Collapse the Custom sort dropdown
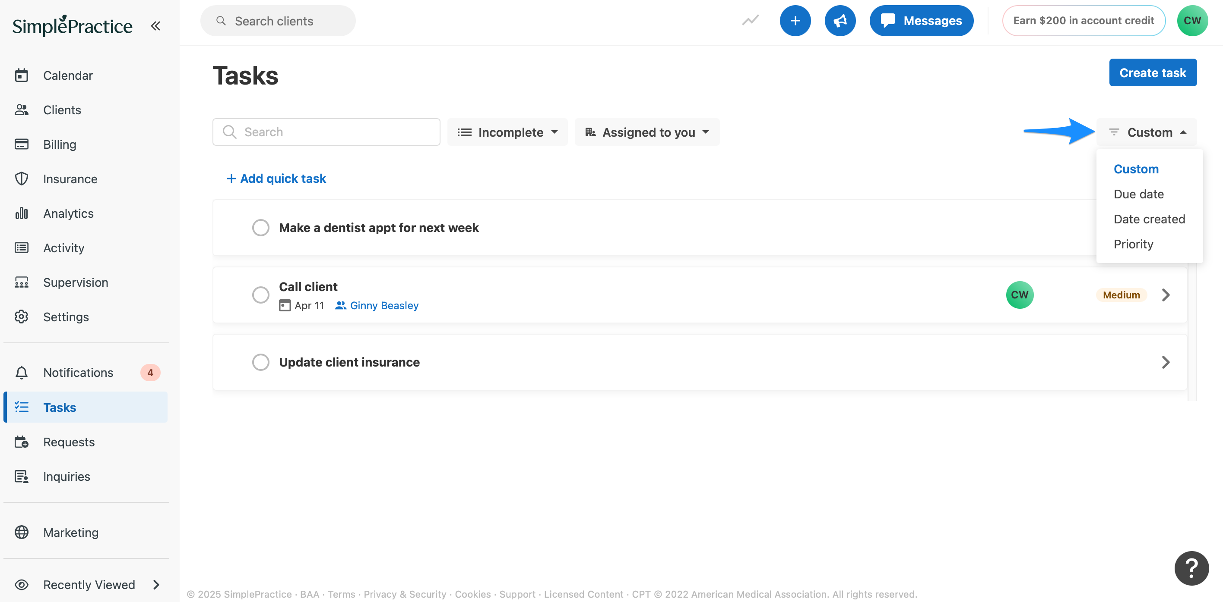 1147,132
